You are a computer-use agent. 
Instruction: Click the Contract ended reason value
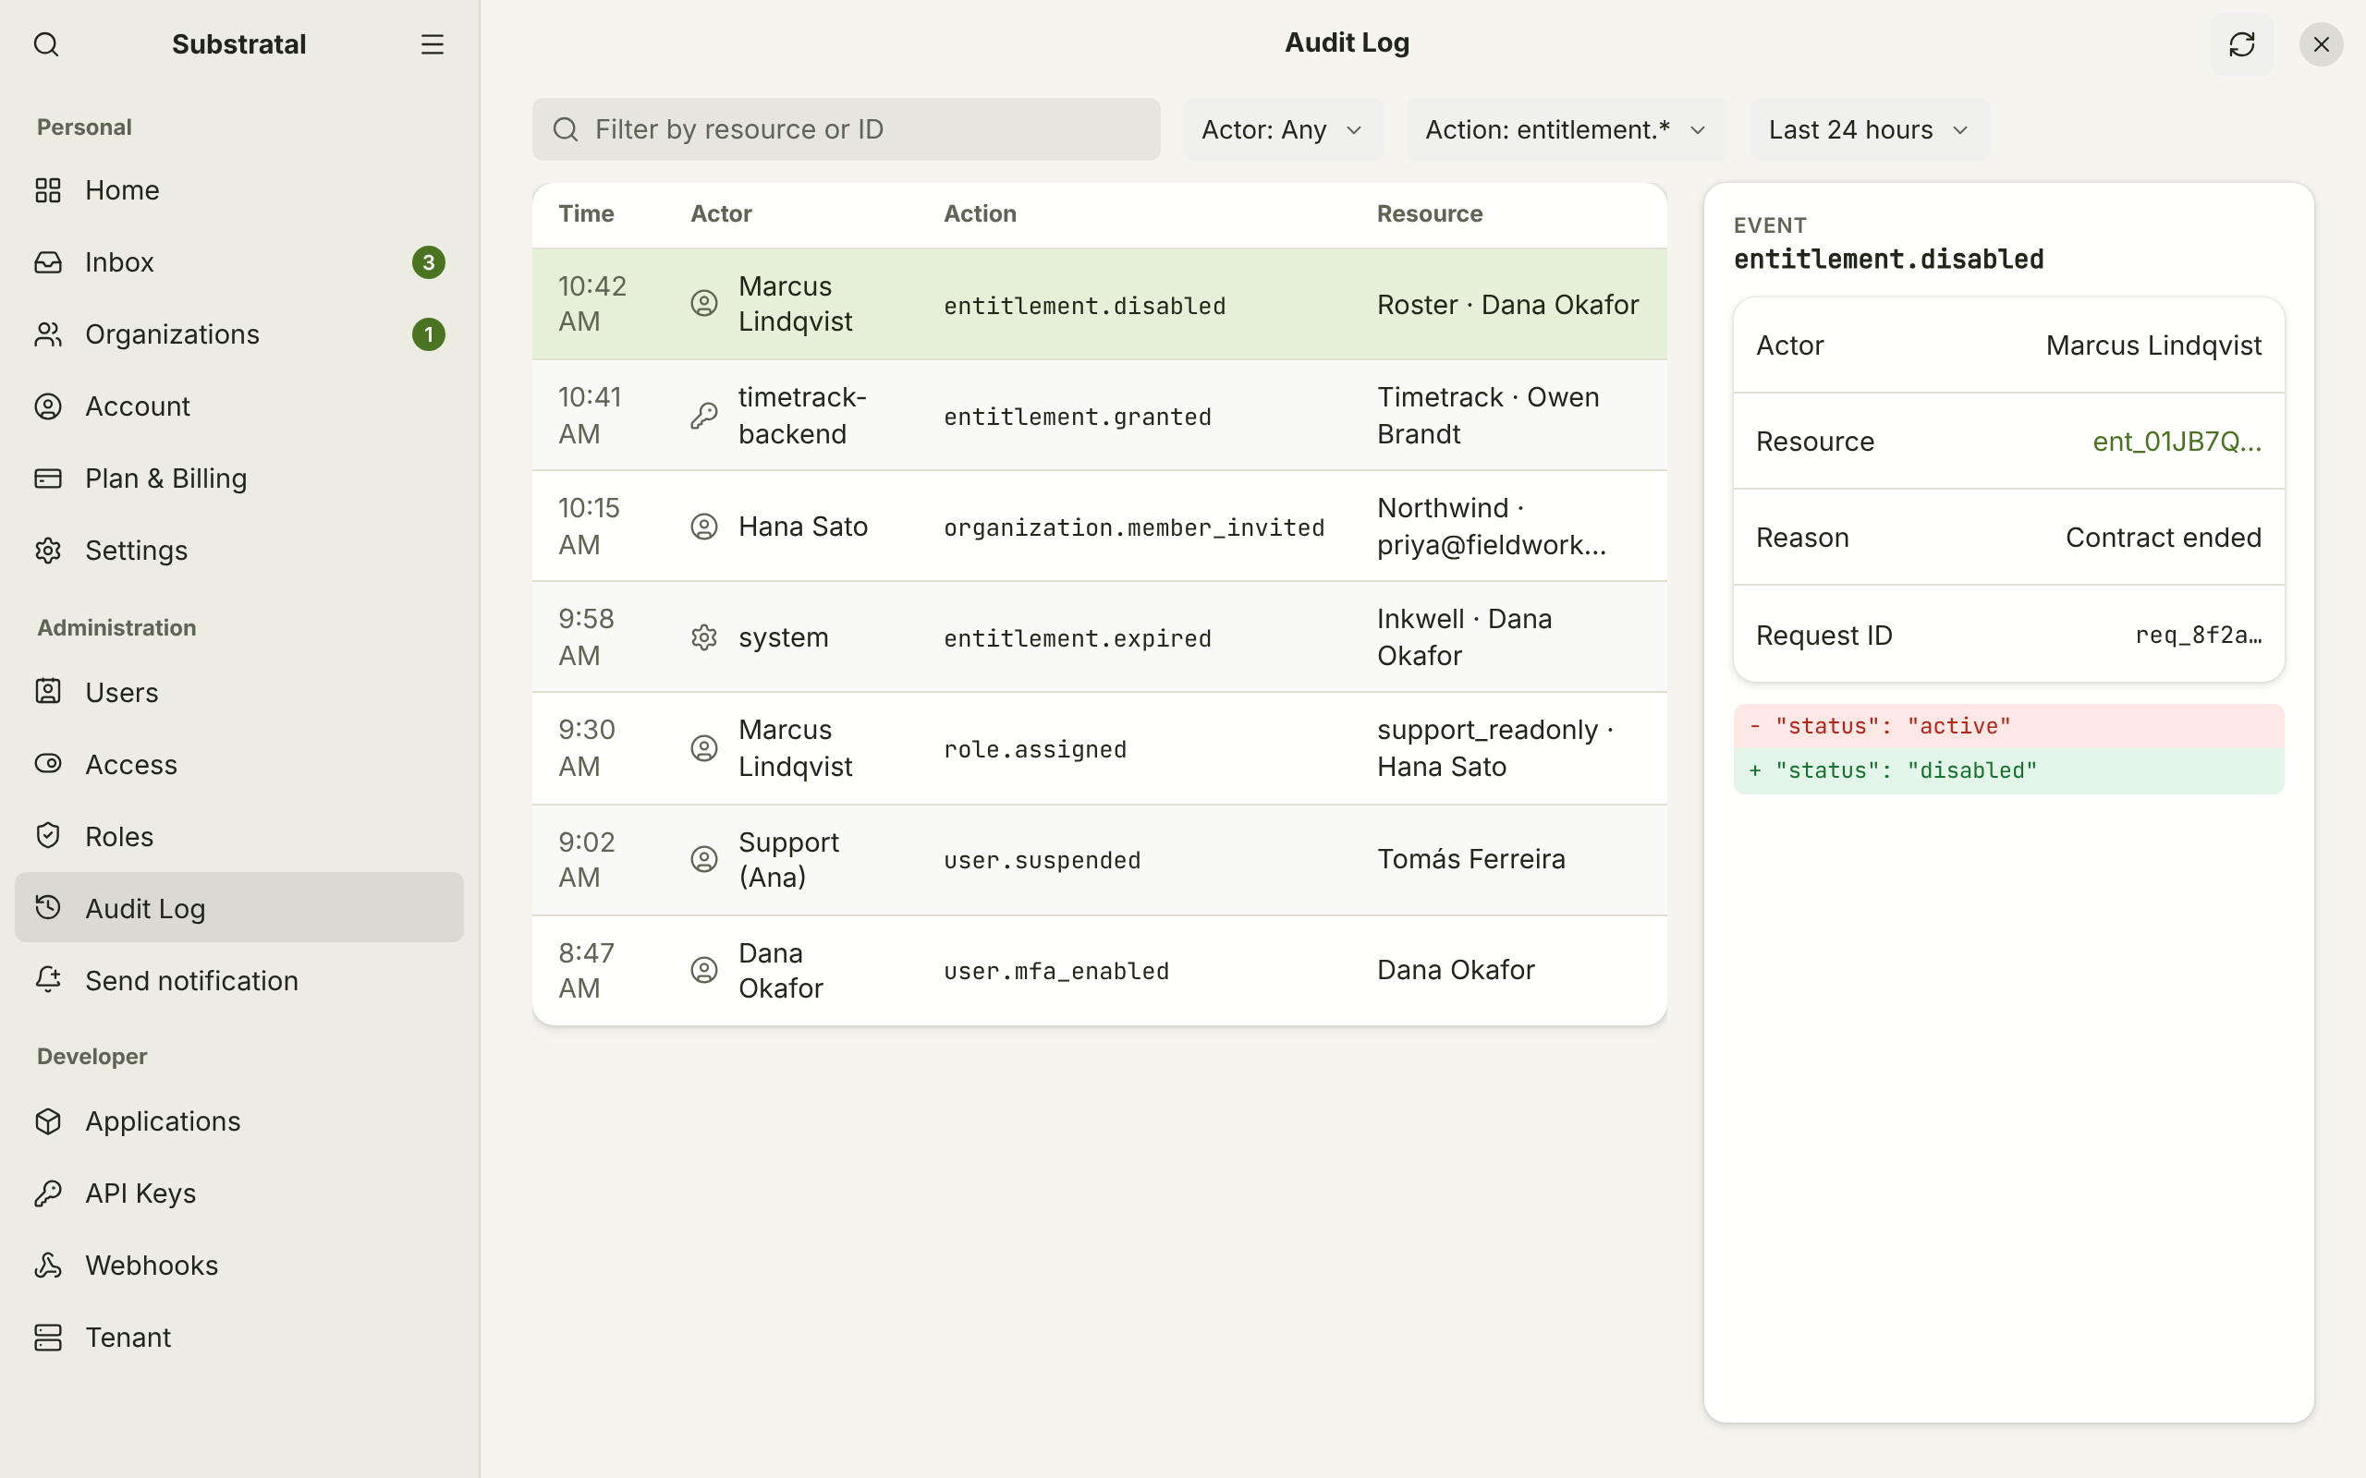point(2163,538)
